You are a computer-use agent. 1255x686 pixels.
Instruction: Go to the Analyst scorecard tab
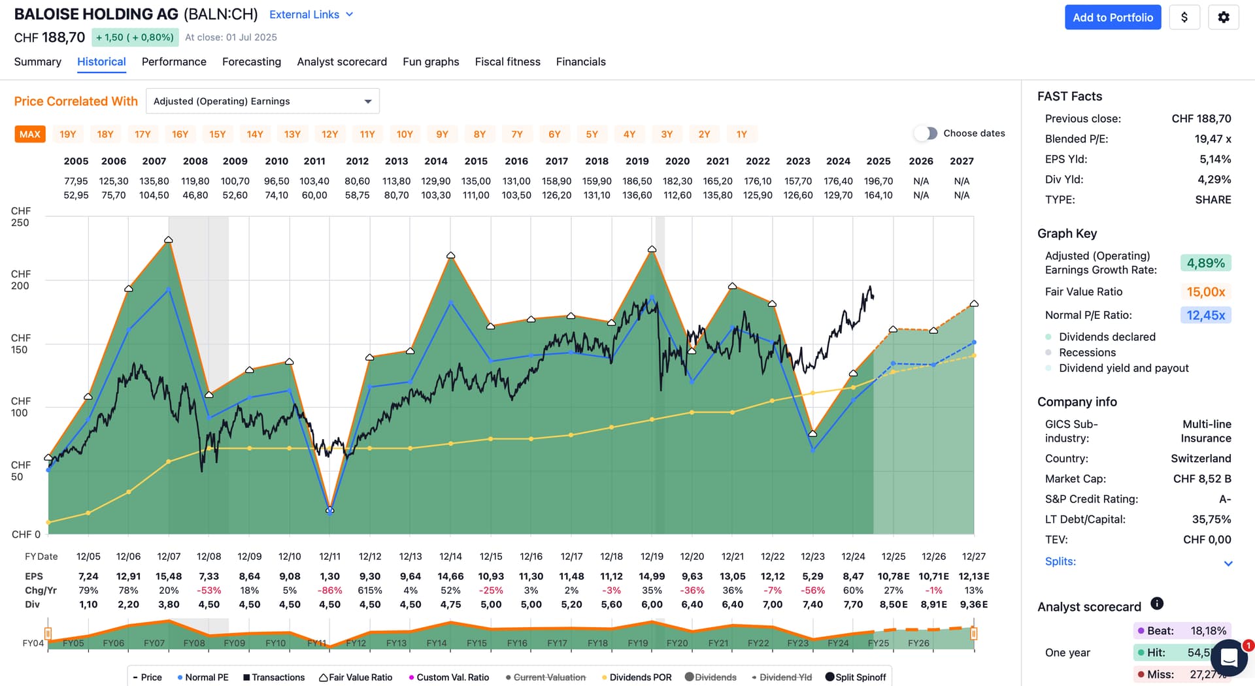click(342, 62)
